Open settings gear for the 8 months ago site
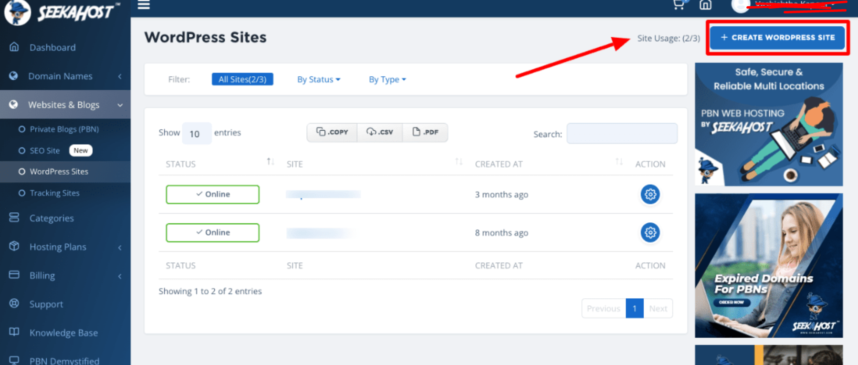Screen dimensions: 858x365 [650, 232]
